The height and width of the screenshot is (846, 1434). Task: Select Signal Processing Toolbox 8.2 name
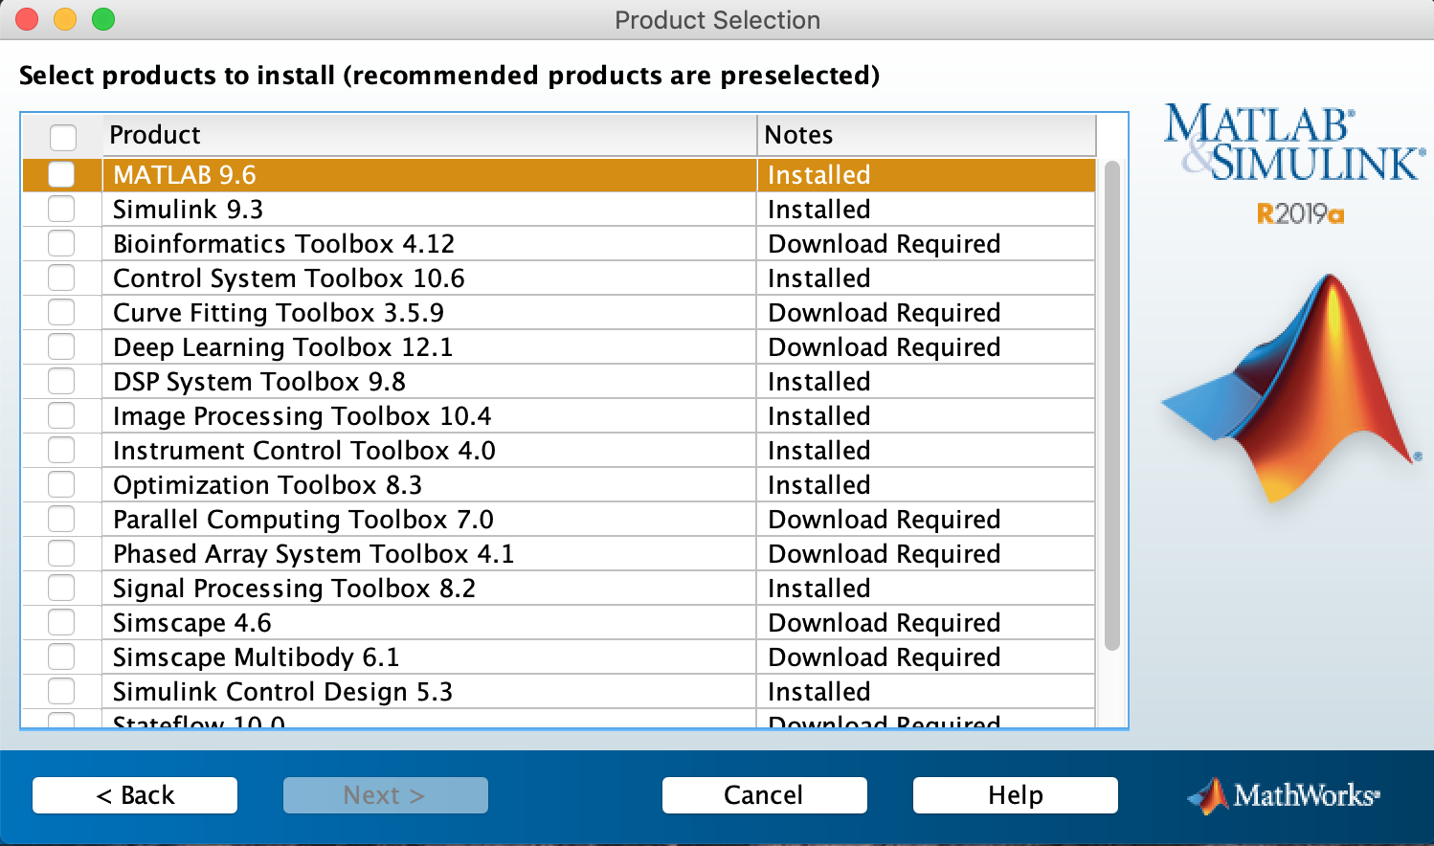(294, 589)
